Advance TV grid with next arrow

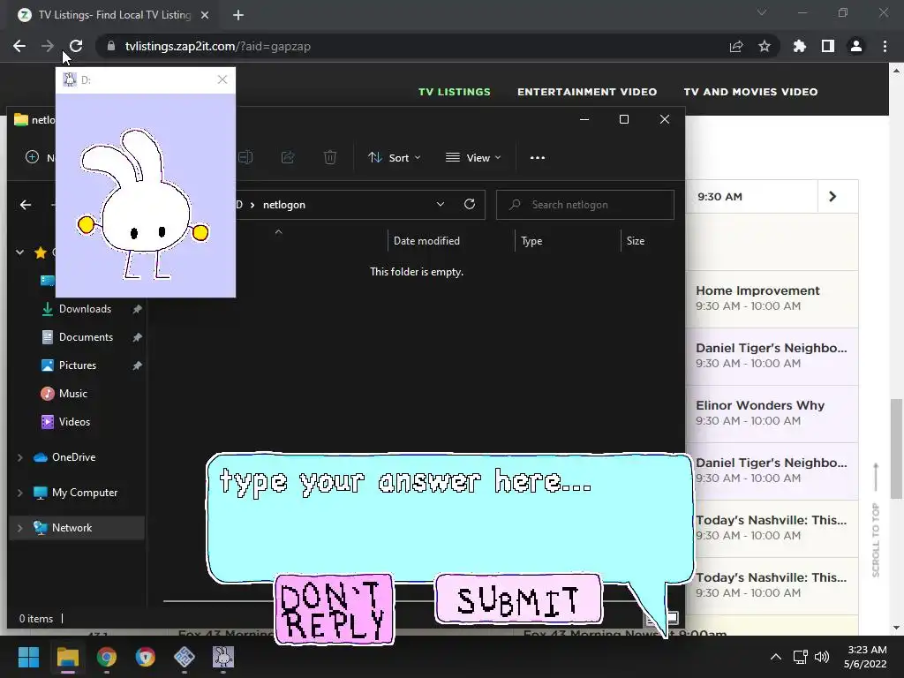click(x=832, y=197)
